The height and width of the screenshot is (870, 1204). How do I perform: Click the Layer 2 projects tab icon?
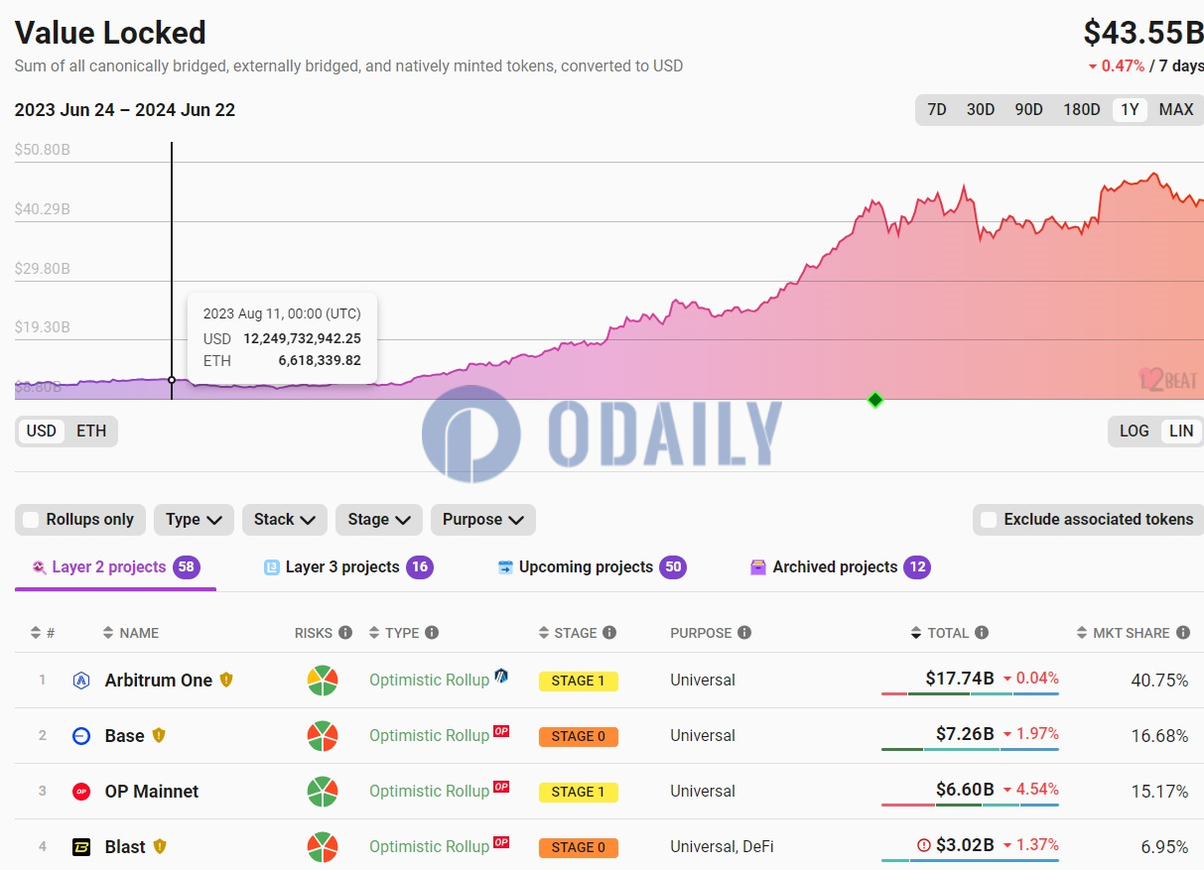39,567
